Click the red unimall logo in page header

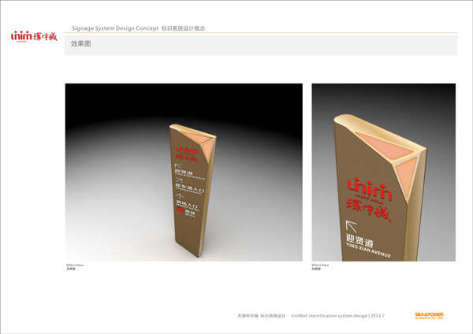pyautogui.click(x=34, y=36)
